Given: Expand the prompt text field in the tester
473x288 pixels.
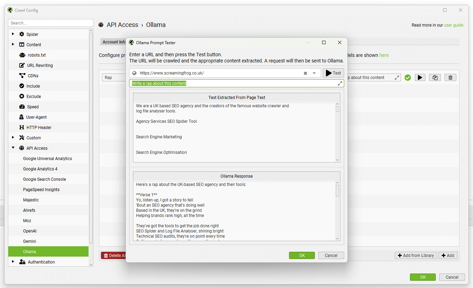Looking at the screenshot, I should pos(340,83).
